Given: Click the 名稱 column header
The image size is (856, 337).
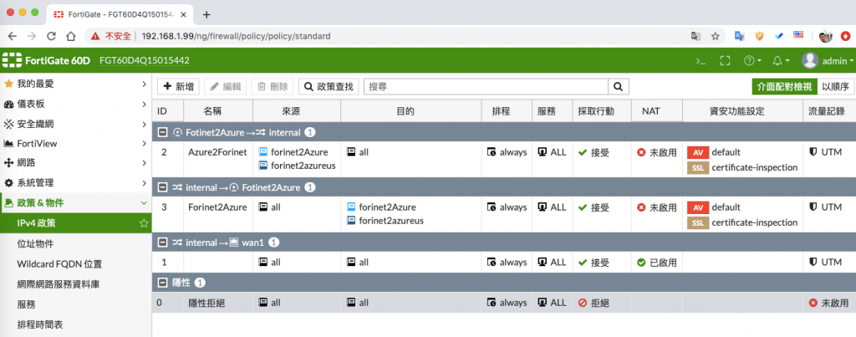Looking at the screenshot, I should point(218,111).
